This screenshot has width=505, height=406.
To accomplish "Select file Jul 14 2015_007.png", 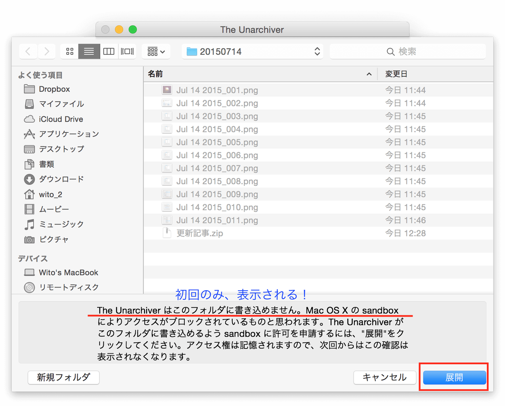I will [319, 168].
